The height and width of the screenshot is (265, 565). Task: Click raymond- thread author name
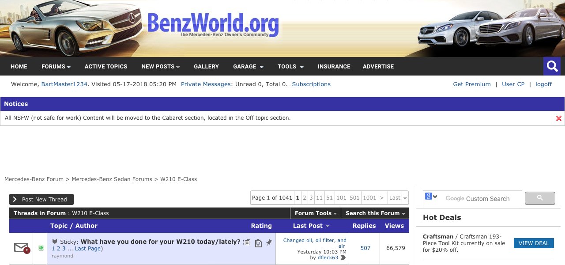[63, 256]
